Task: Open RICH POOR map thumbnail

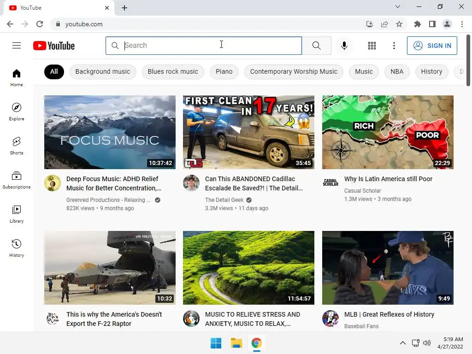Action: coord(388,132)
